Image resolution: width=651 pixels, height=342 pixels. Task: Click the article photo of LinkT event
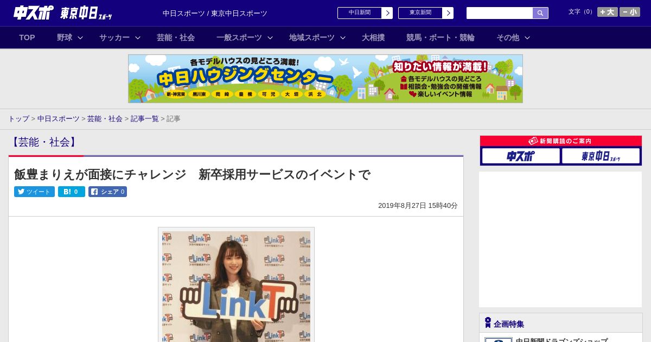coord(236,286)
